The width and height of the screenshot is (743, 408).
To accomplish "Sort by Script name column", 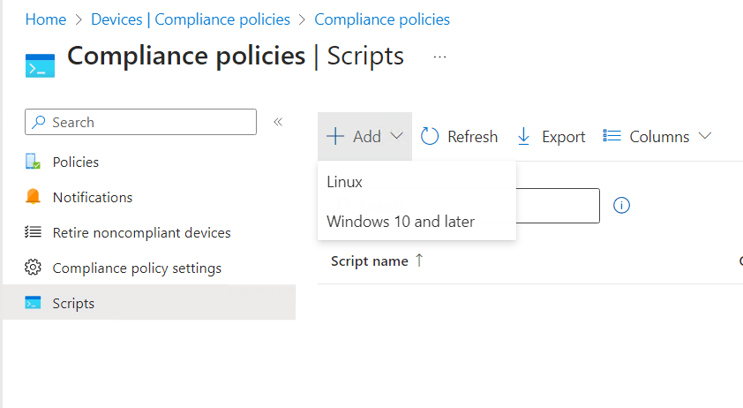I will (x=370, y=261).
